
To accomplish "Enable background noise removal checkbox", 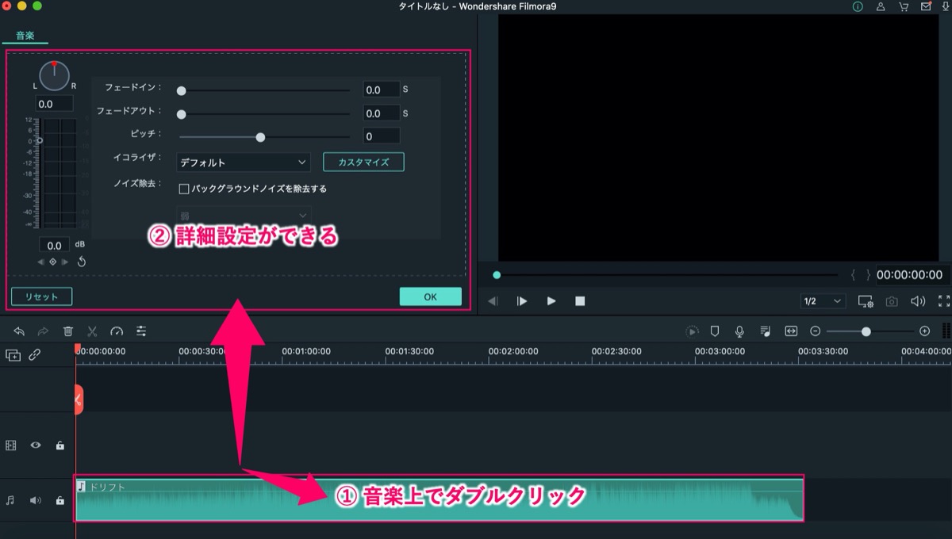I will 184,189.
